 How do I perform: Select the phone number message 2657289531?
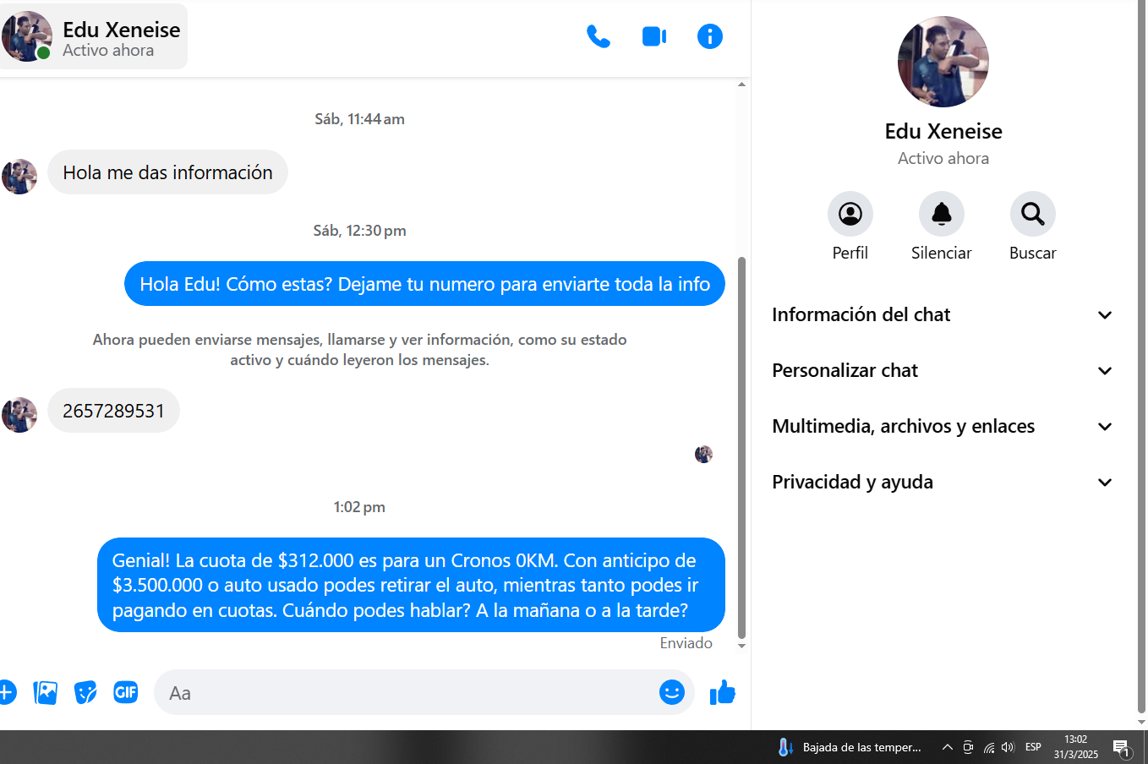coord(113,411)
